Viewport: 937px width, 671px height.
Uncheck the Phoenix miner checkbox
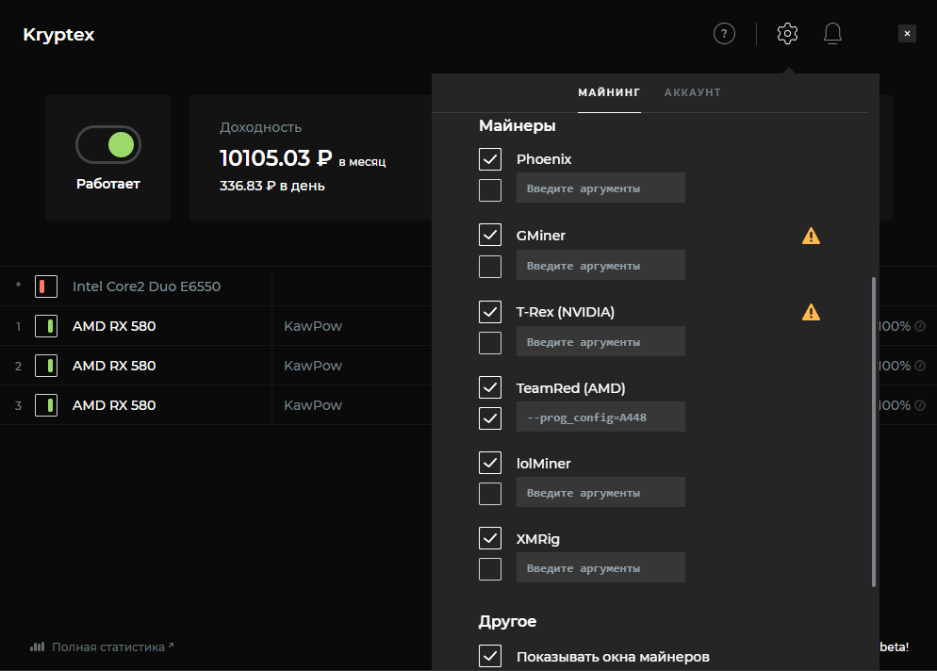pos(490,159)
